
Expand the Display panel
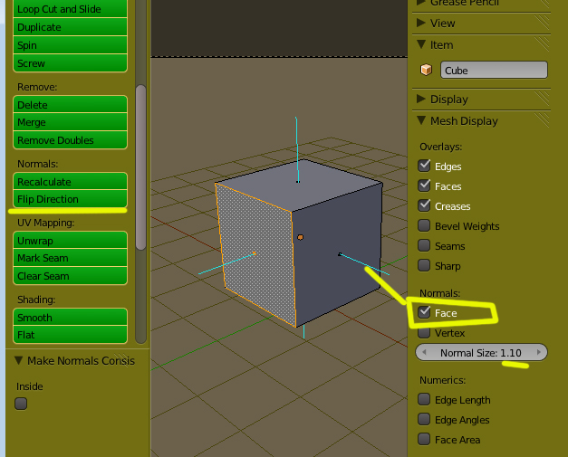pyautogui.click(x=421, y=99)
